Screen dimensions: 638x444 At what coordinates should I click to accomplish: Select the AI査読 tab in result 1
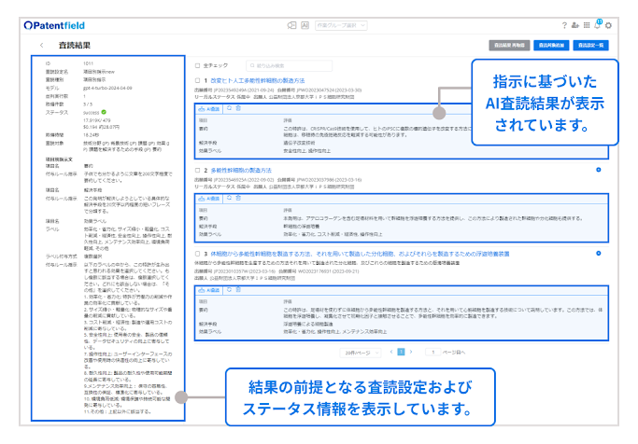pyautogui.click(x=210, y=109)
